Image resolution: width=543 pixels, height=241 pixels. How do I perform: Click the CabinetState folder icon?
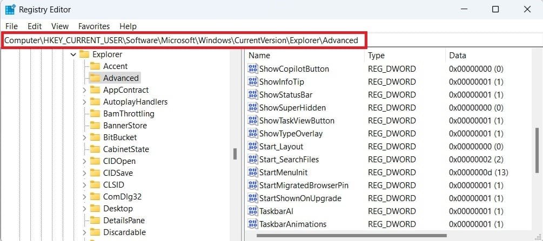[95, 149]
